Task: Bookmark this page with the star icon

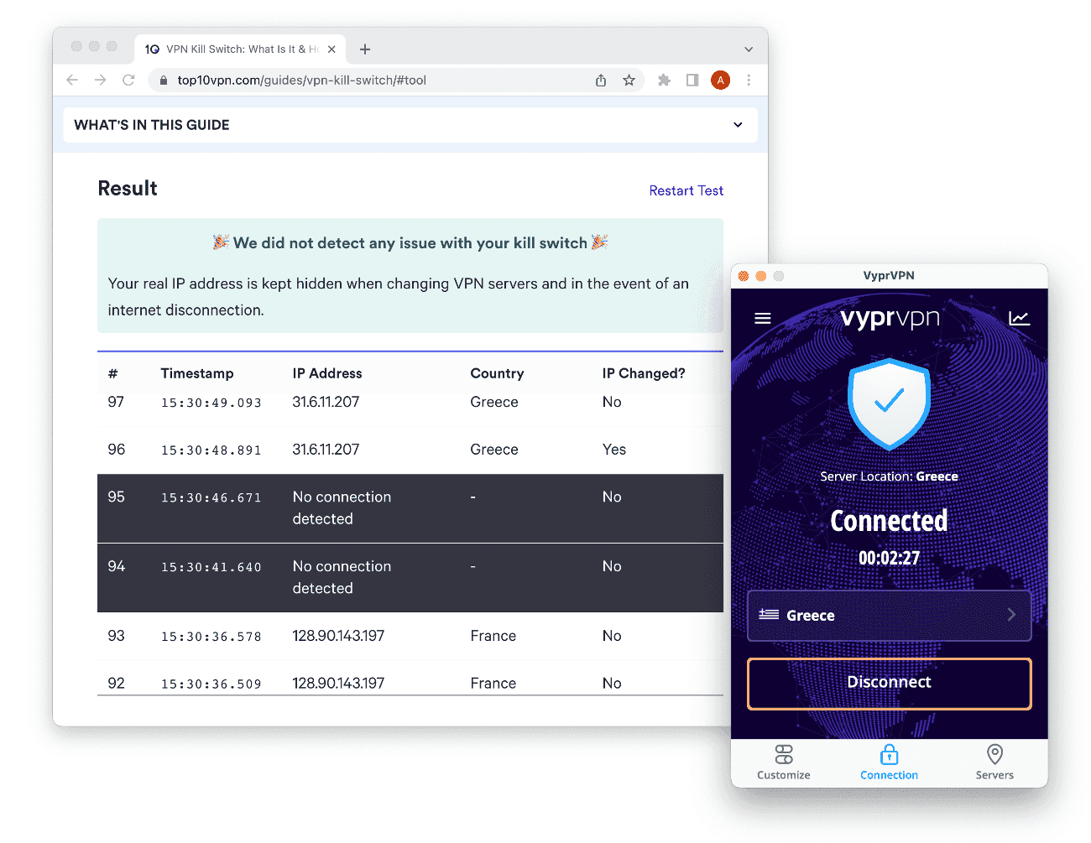Action: tap(629, 81)
